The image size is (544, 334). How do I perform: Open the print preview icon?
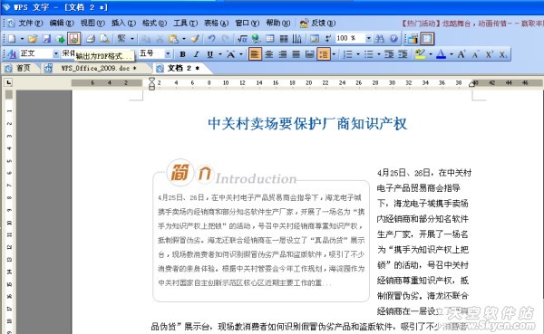click(104, 38)
